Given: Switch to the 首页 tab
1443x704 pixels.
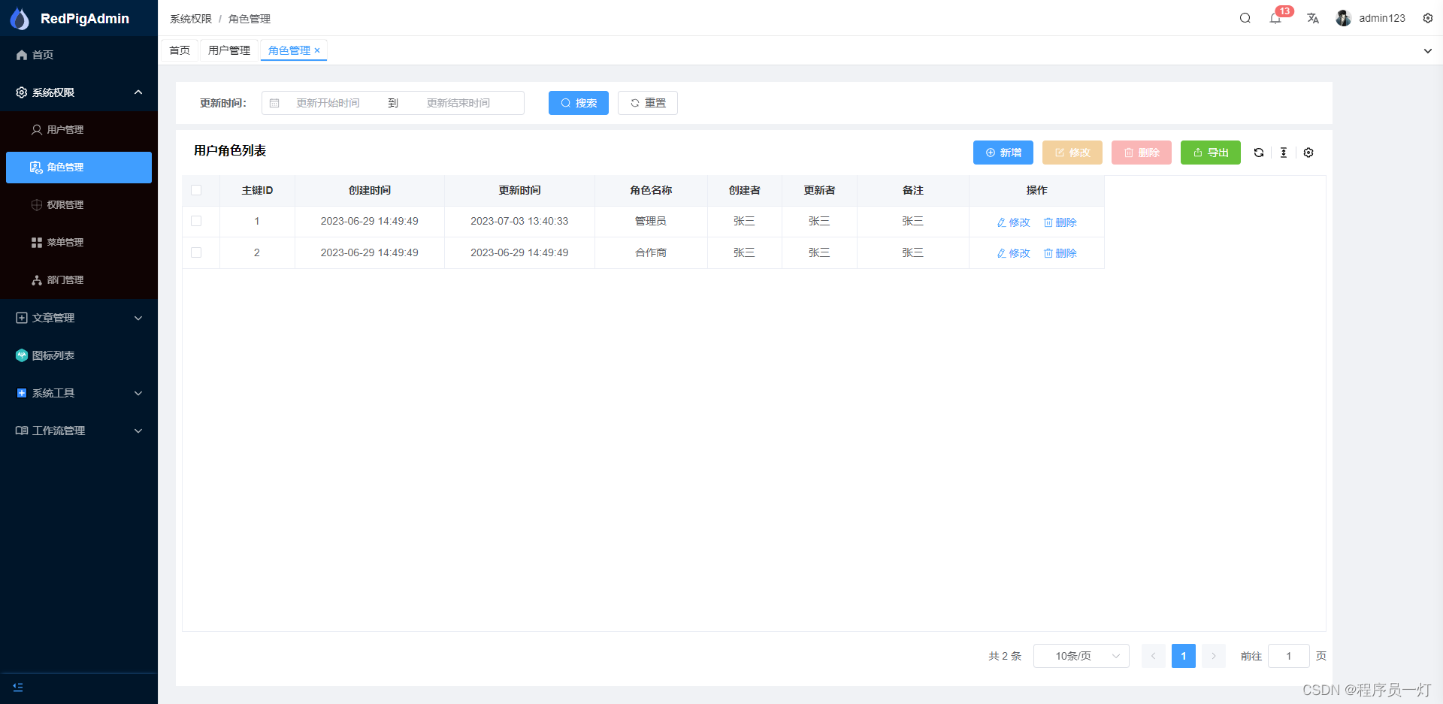Looking at the screenshot, I should click(180, 50).
